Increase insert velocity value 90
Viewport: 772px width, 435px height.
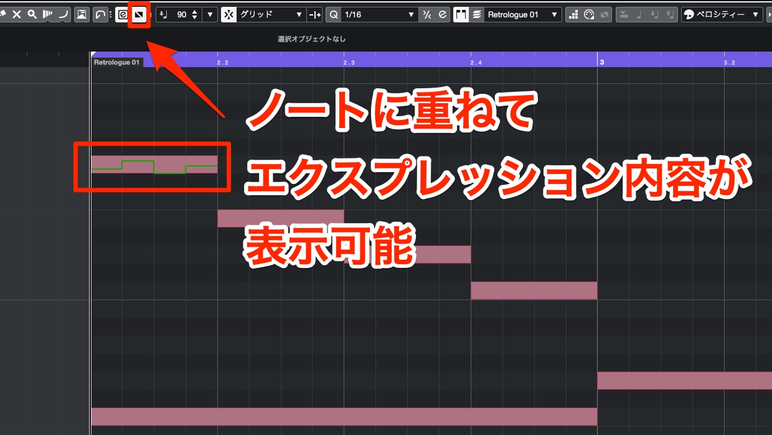195,11
